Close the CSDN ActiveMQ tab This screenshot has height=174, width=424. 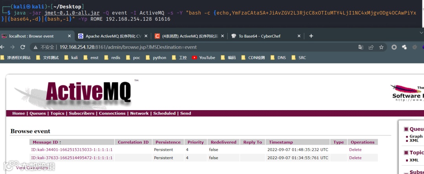pyautogui.click(x=223, y=36)
